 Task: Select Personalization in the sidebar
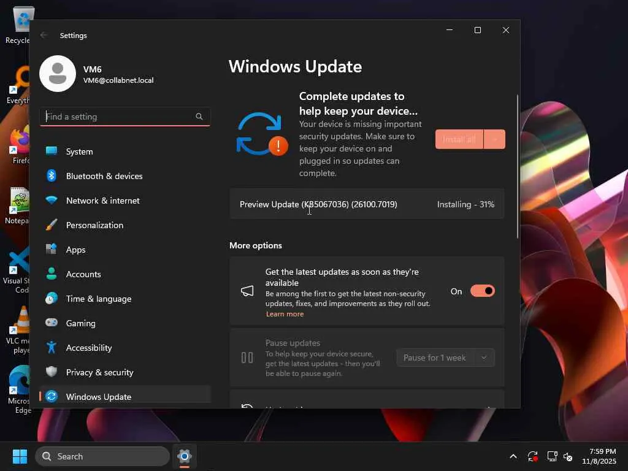[125, 225]
